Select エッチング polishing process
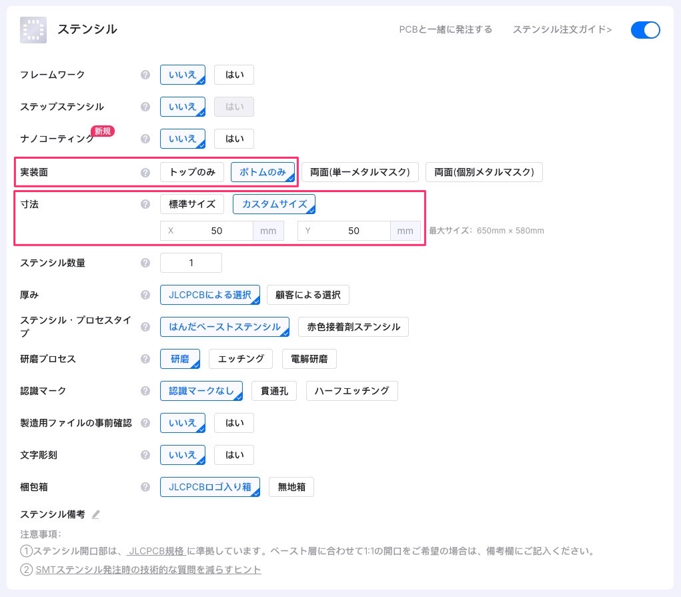Image resolution: width=681 pixels, height=597 pixels. pos(241,359)
